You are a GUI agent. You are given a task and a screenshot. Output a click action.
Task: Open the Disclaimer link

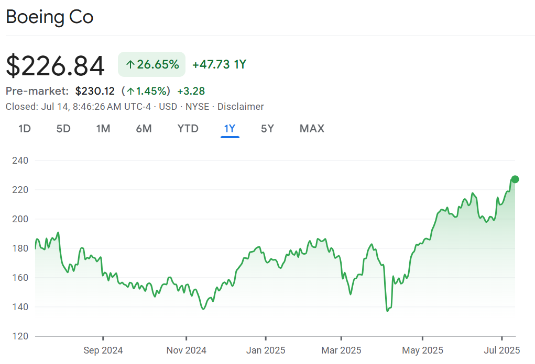[x=241, y=107]
